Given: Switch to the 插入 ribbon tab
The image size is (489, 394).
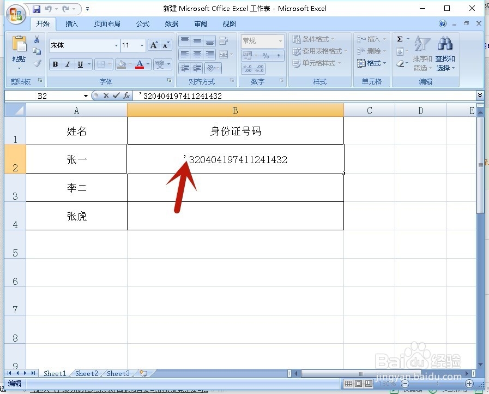Looking at the screenshot, I should tap(72, 23).
